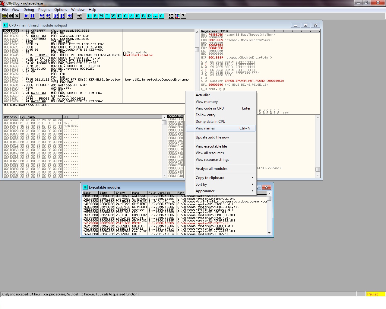Open the Appearance color scheme icon

click(177, 16)
